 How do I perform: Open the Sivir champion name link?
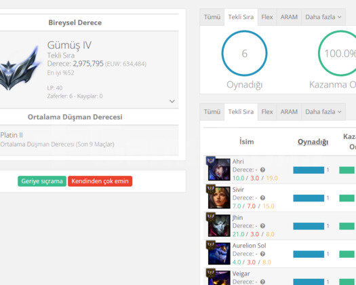coord(238,189)
